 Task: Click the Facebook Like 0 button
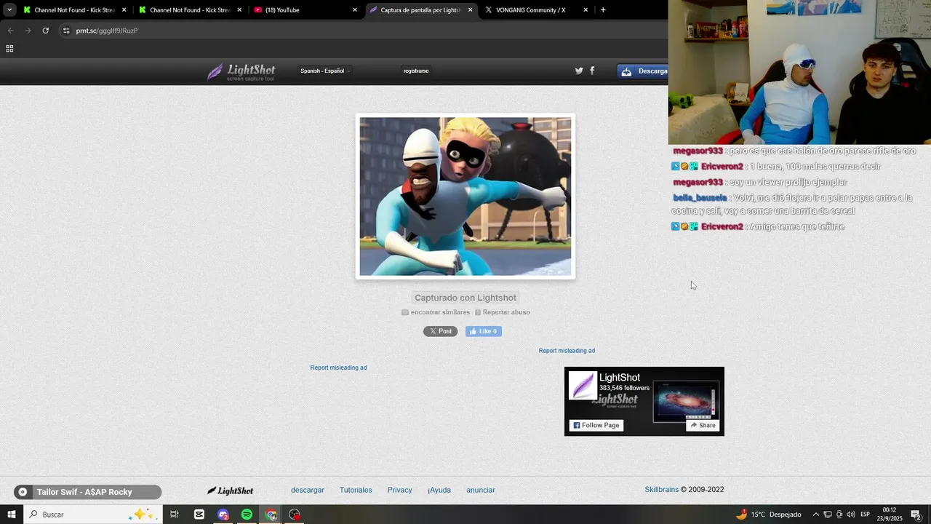484,331
